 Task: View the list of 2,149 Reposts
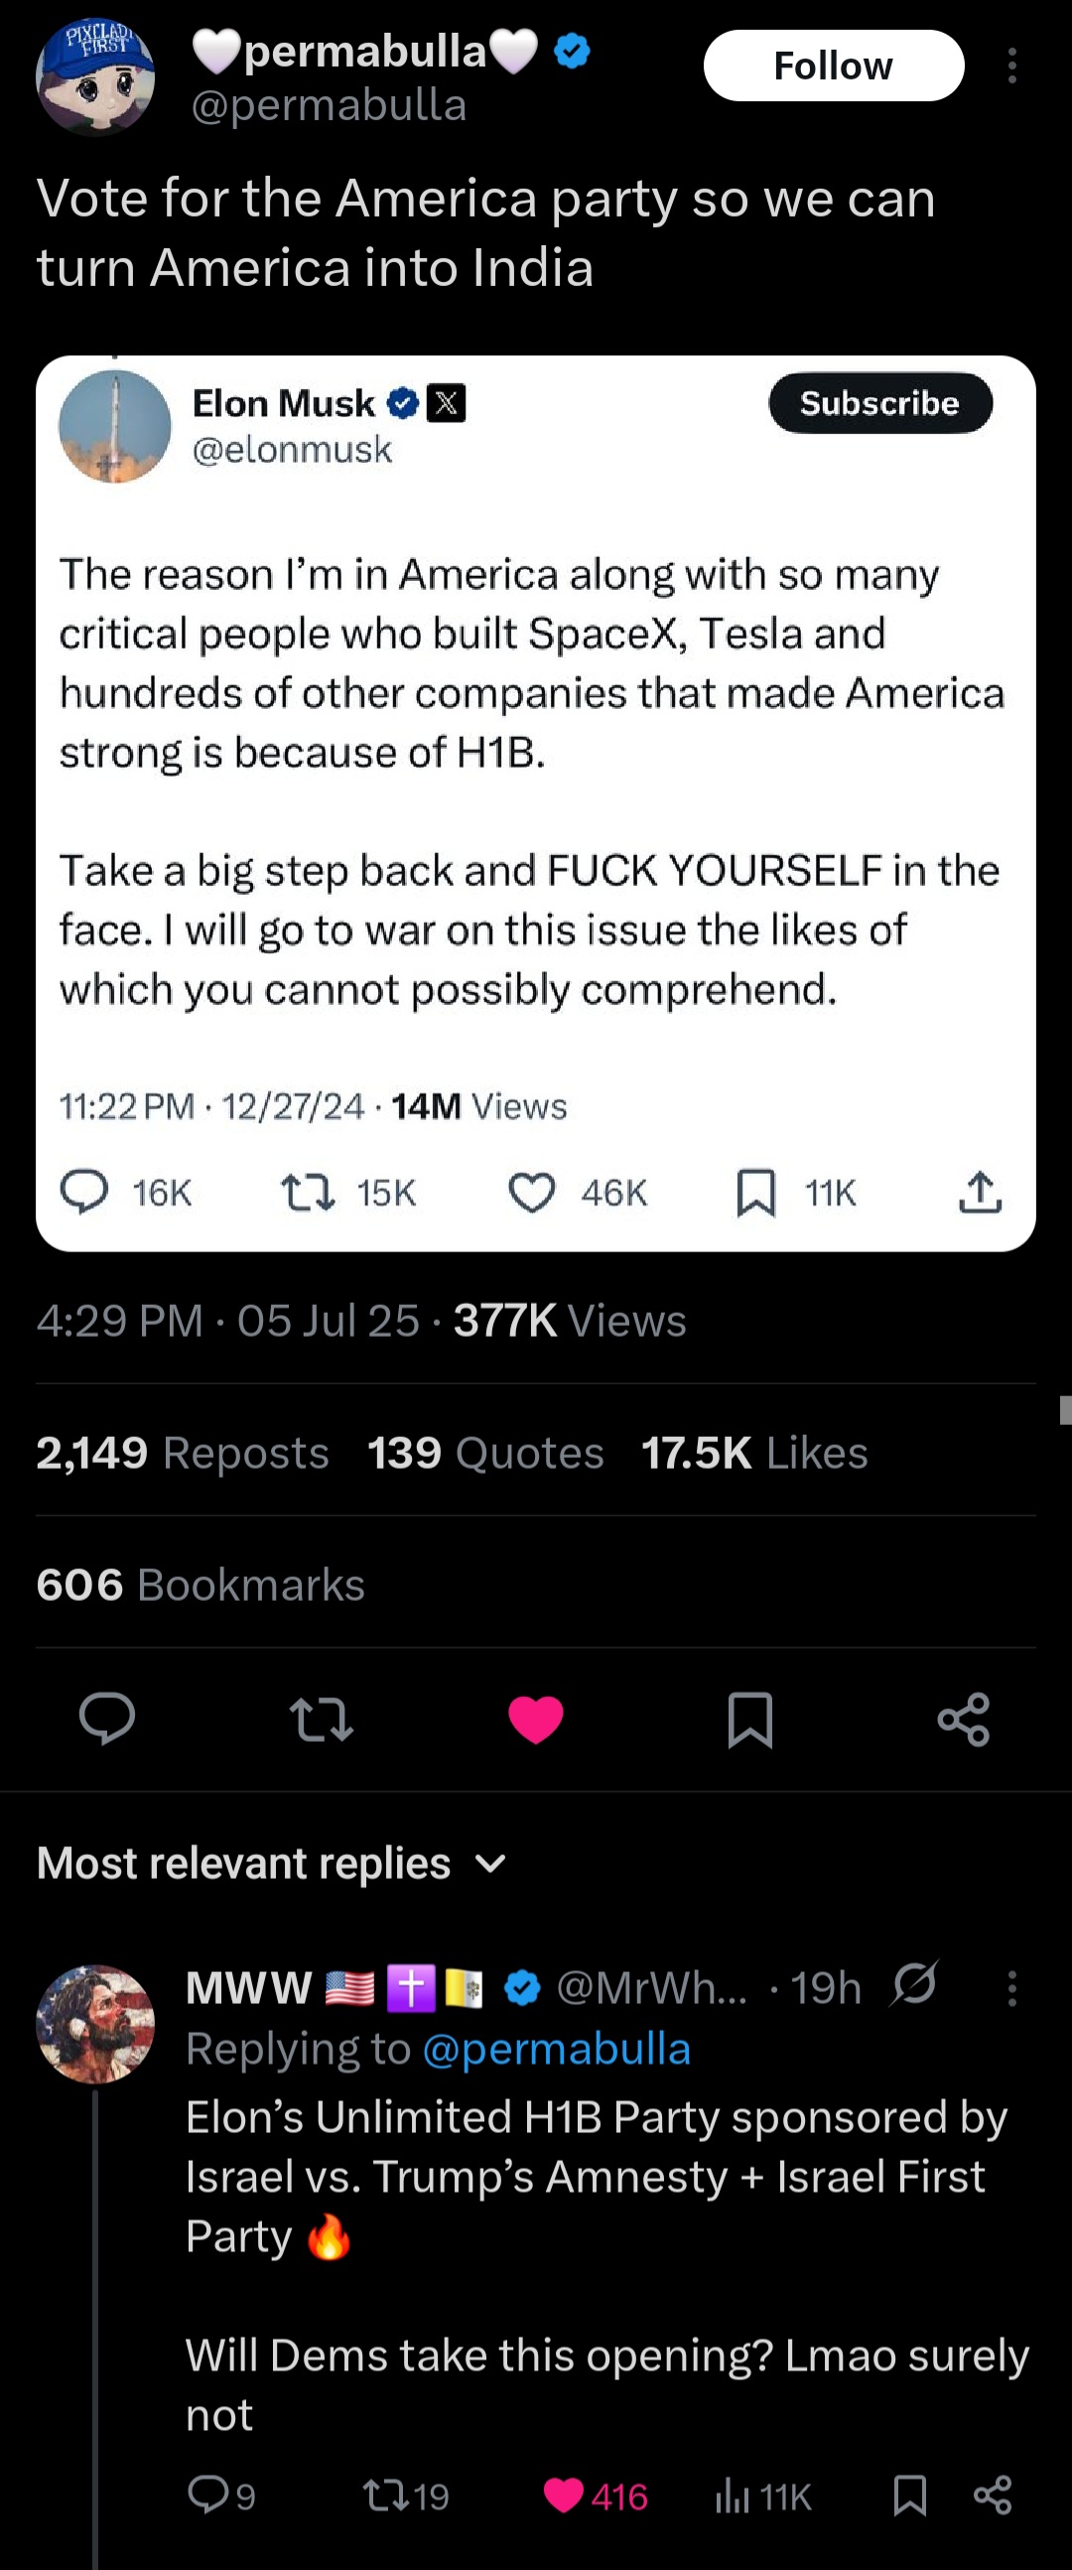pyautogui.click(x=183, y=1453)
